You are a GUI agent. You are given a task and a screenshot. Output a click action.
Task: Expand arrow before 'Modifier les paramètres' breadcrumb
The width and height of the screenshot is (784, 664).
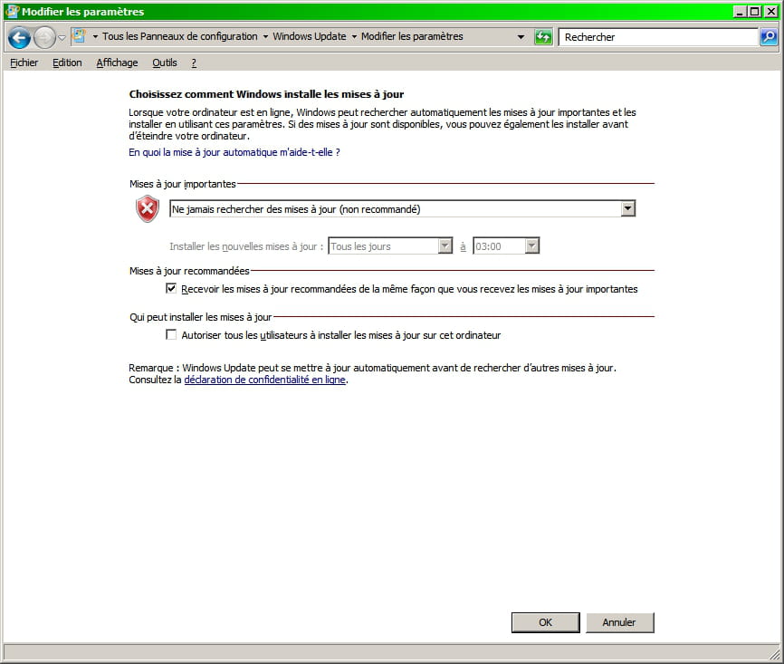[x=354, y=36]
